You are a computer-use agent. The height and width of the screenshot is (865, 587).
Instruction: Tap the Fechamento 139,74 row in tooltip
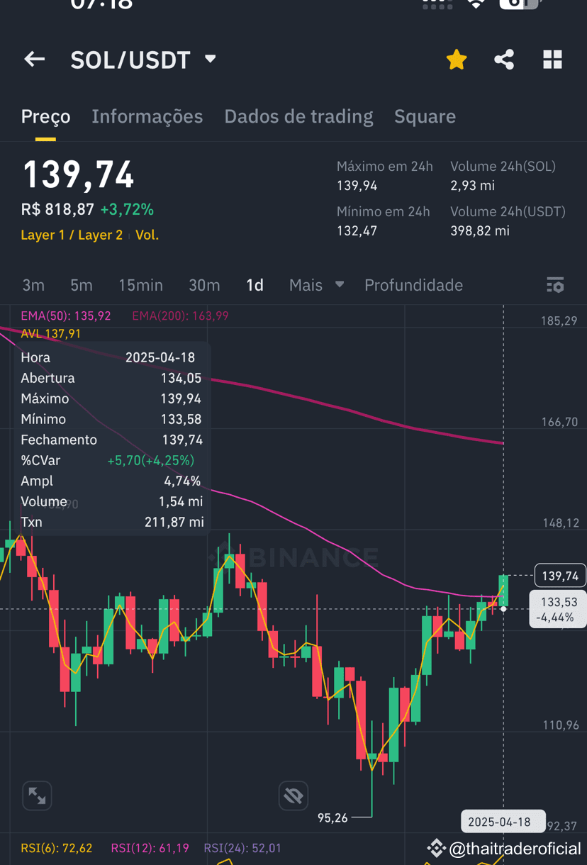[x=112, y=440]
